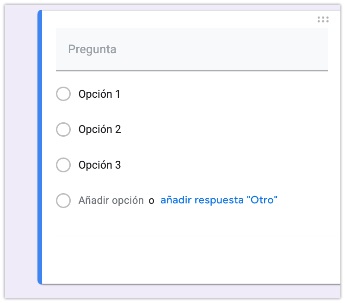Edit the Opción 2 label text
This screenshot has width=345, height=303.
[x=100, y=129]
